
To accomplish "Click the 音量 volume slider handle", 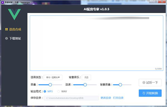I will [x=50, y=85].
